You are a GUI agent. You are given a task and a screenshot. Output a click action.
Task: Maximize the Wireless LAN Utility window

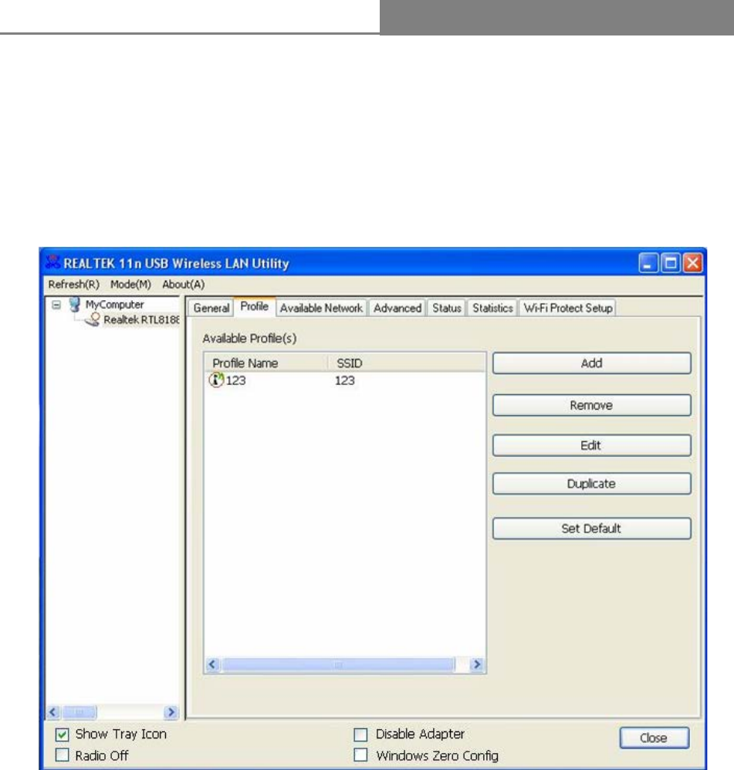(670, 263)
